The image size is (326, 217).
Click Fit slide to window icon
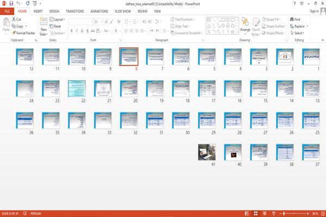coord(323,213)
